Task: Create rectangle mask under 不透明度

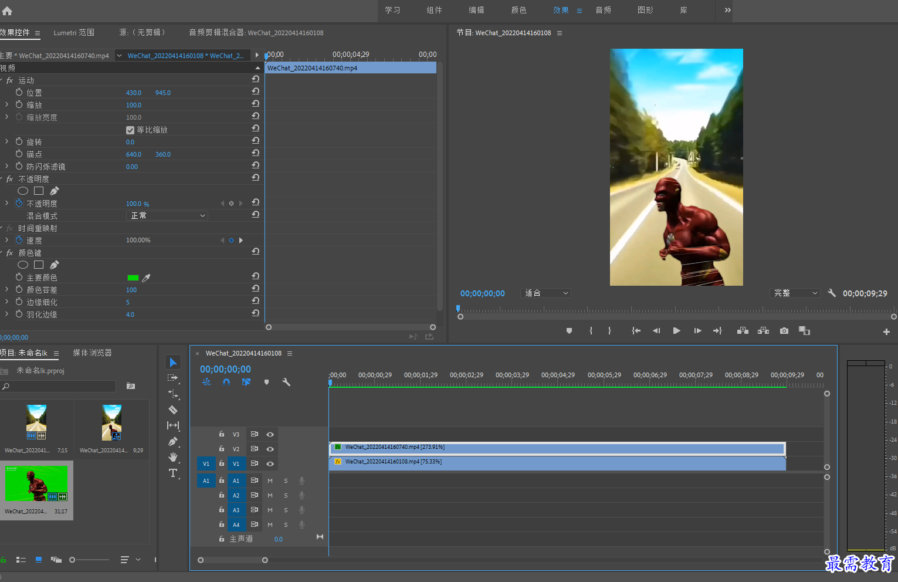Action: click(39, 191)
